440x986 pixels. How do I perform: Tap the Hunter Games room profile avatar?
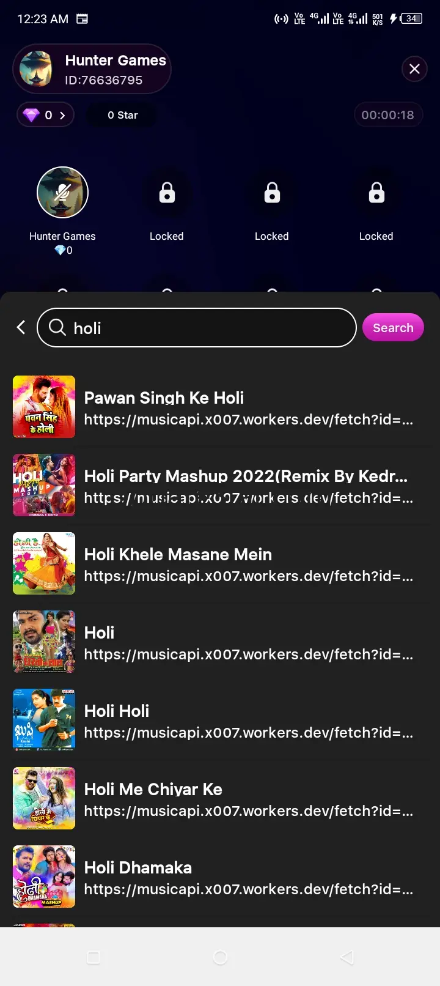36,69
